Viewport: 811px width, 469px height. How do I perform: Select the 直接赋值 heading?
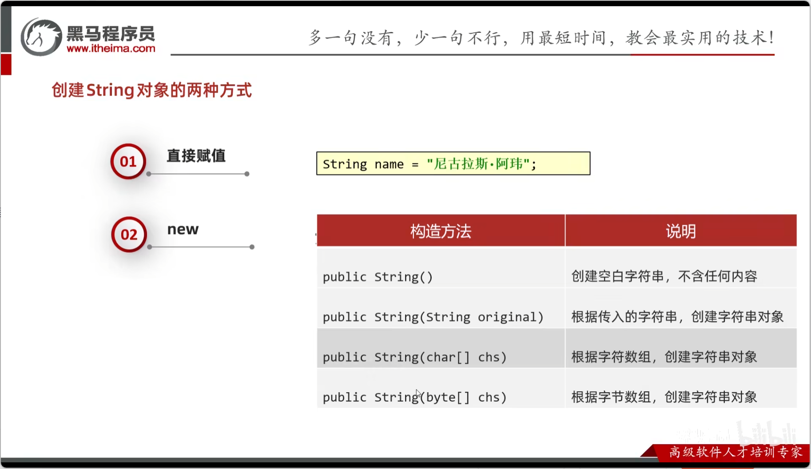(x=196, y=156)
